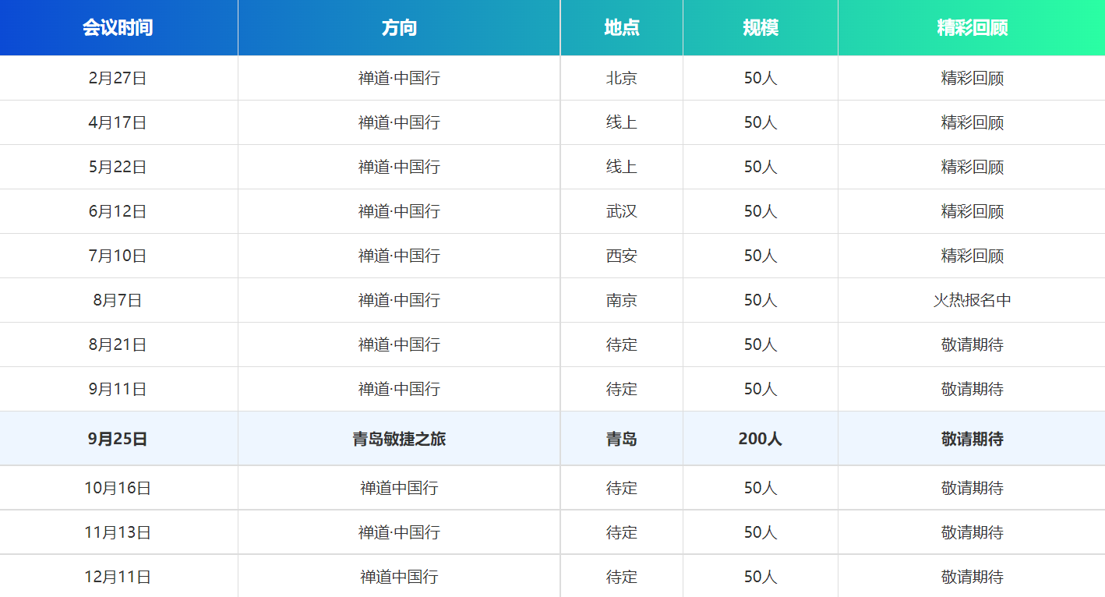Click the 9月25日 date cell
1105x597 pixels.
pyautogui.click(x=118, y=439)
